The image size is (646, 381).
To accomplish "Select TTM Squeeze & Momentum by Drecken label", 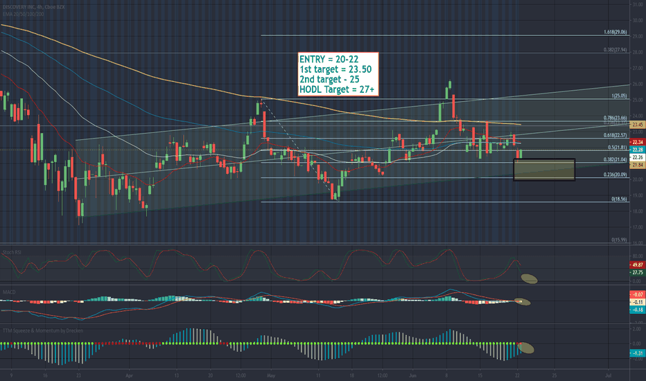I will [43, 330].
